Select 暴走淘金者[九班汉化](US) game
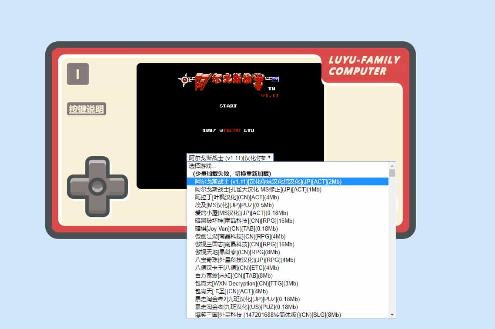The image size is (495, 329). click(287, 307)
